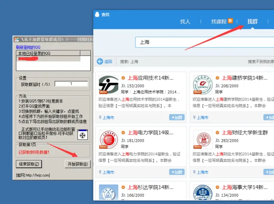Open 上海杉达学院14新 group avatar
This screenshot has width=274, height=204.
108,192
